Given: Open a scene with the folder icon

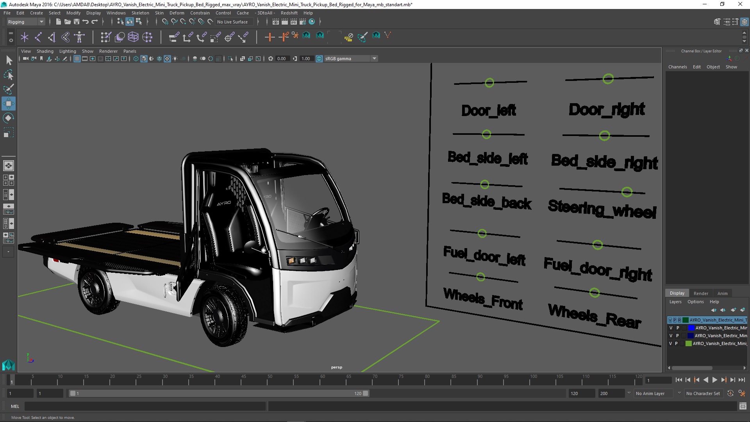Looking at the screenshot, I should click(68, 22).
